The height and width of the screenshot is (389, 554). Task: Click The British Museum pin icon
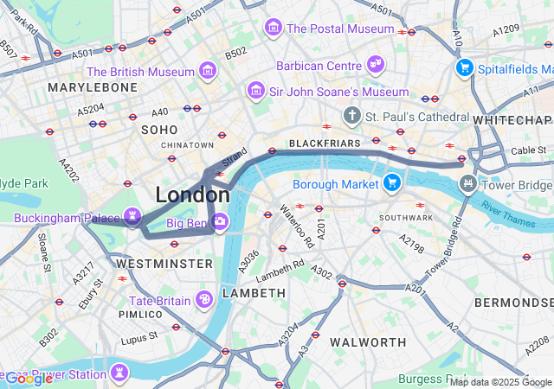tap(208, 71)
